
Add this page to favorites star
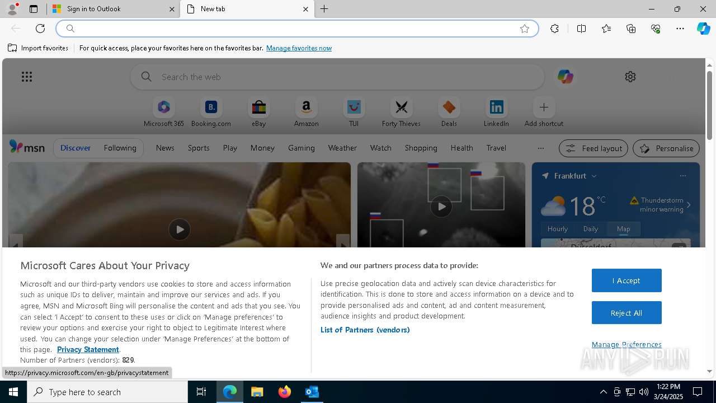tap(525, 29)
